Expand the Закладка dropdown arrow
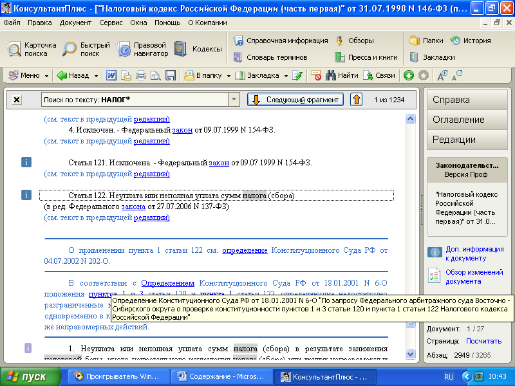 [286, 76]
